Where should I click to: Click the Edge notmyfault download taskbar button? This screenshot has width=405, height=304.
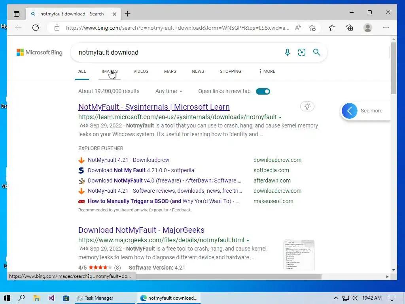point(169,298)
